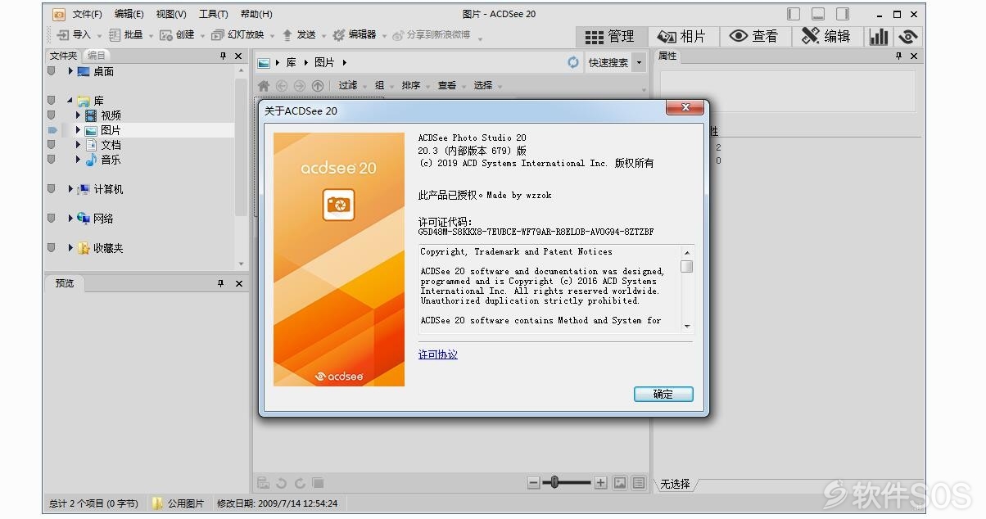This screenshot has height=519, width=986.
Task: Click the ACDSee app icon in title bar
Action: coord(58,14)
